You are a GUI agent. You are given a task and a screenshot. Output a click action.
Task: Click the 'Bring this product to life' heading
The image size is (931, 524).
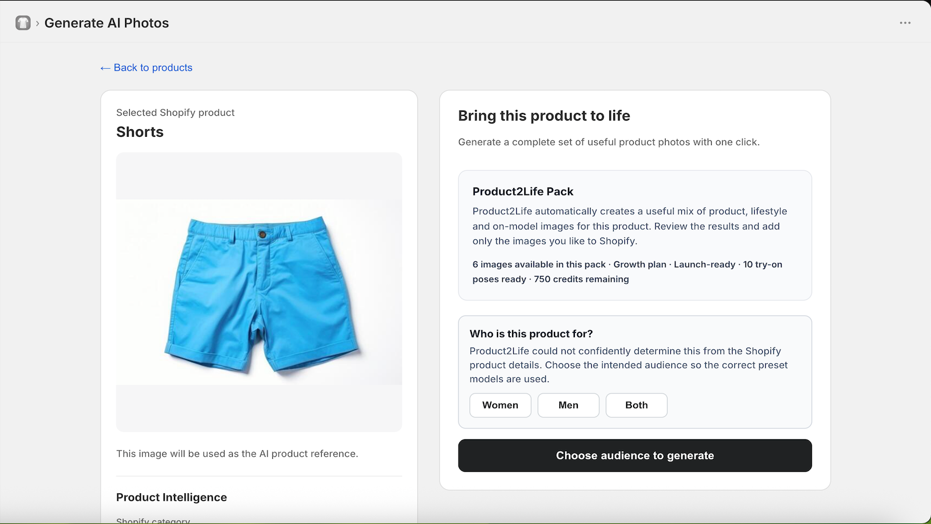(544, 116)
